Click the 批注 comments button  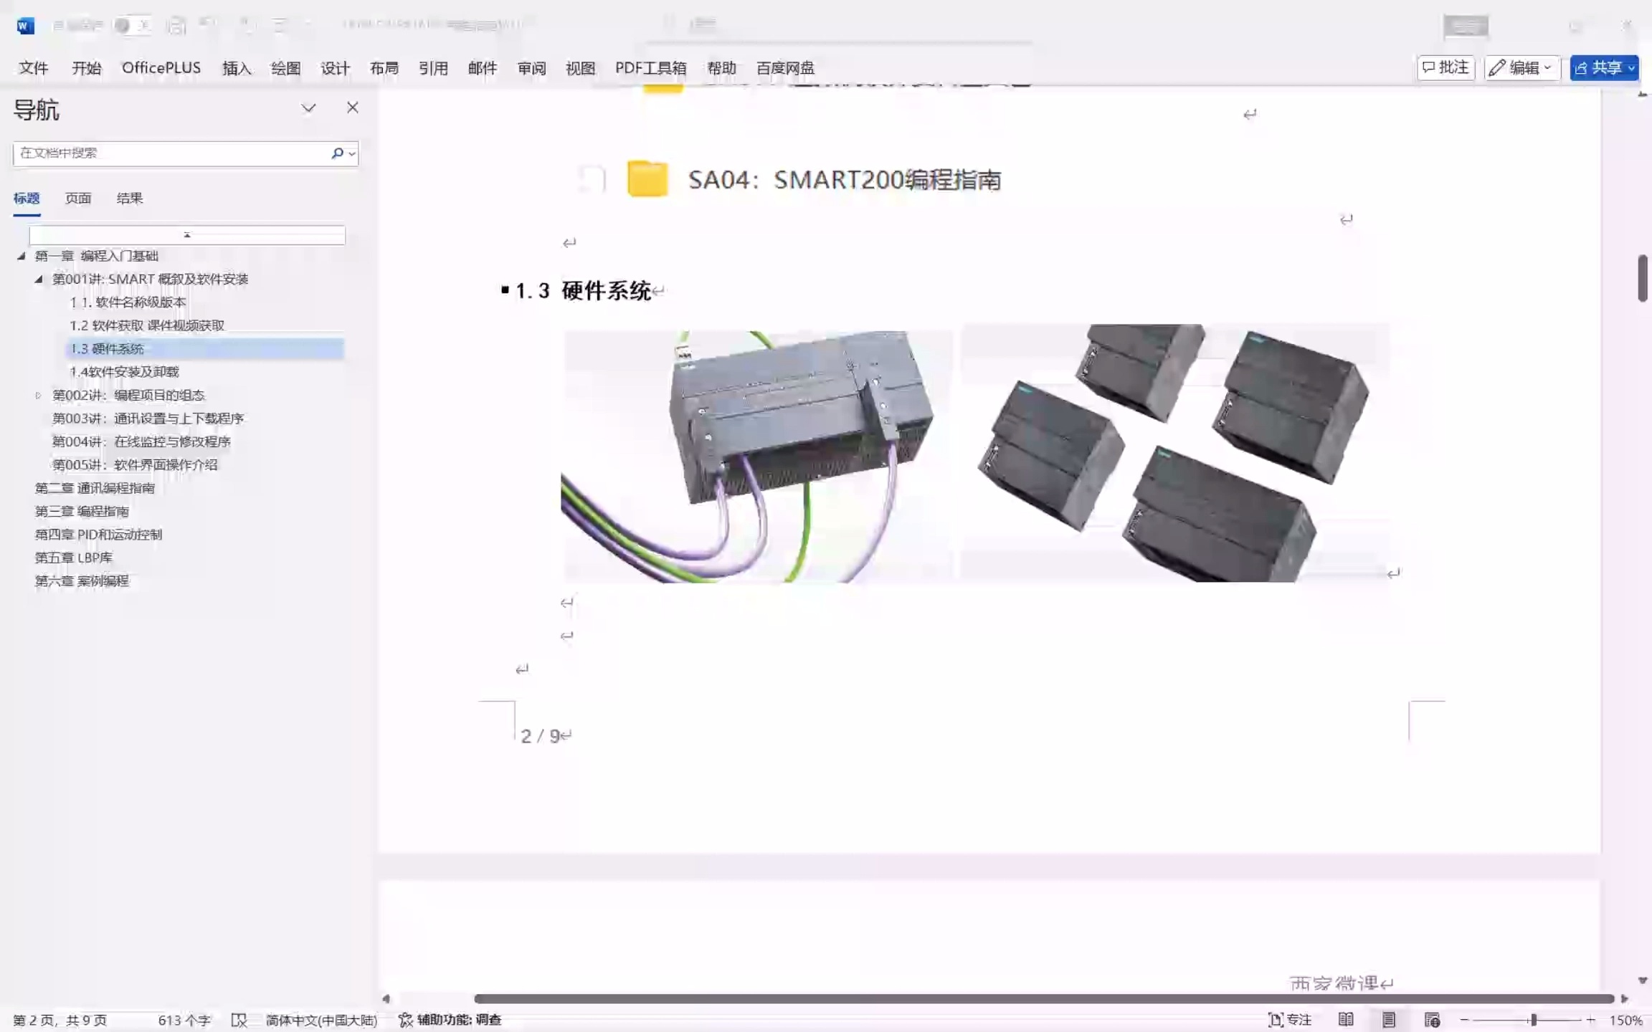click(x=1446, y=67)
